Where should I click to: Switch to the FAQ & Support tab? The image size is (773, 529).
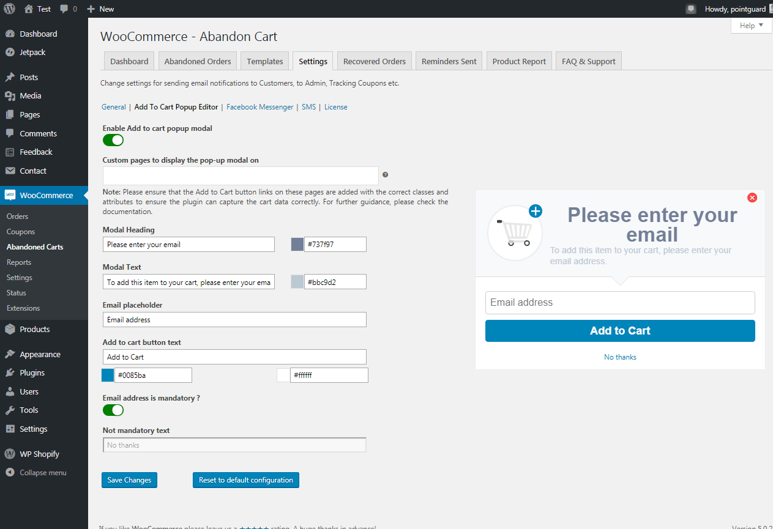[589, 61]
